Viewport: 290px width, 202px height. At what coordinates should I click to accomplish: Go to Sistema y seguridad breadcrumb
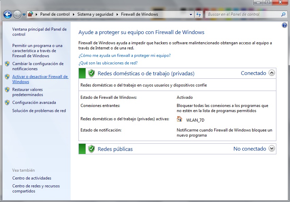tap(95, 14)
